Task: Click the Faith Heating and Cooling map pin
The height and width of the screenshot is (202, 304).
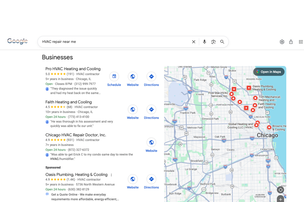Action: point(255,105)
